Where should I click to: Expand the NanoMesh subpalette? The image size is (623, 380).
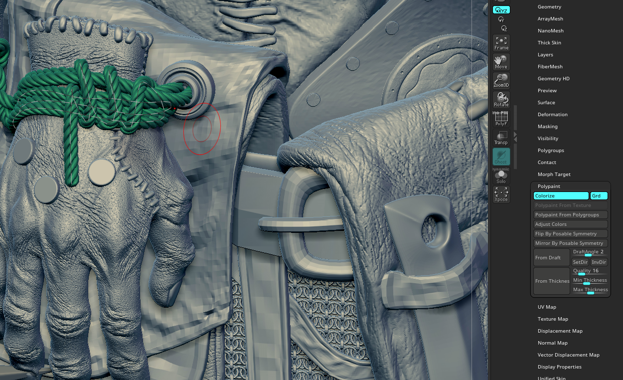pos(551,31)
